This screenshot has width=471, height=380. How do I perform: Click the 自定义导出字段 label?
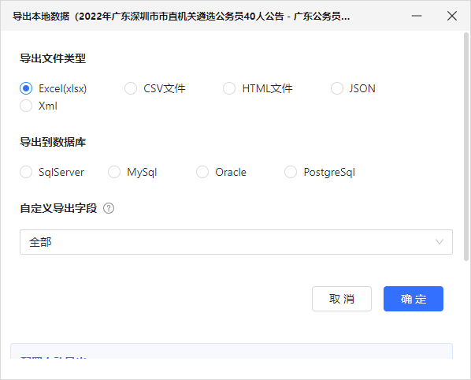point(58,208)
